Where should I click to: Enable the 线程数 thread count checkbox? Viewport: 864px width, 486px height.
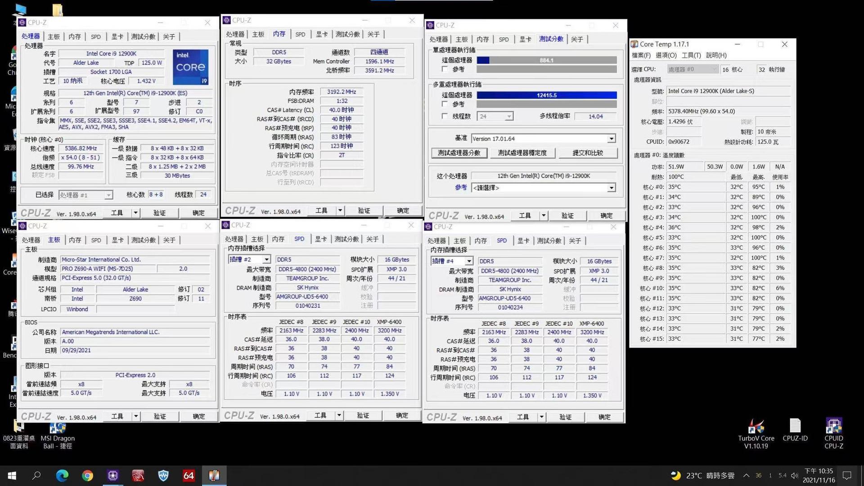point(445,116)
